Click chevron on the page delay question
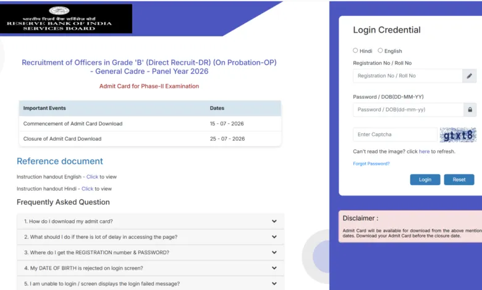Image resolution: width=482 pixels, height=290 pixels. (x=274, y=237)
